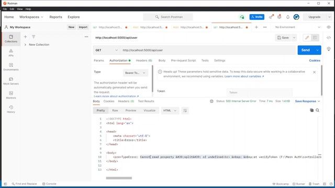Screen dimensions: 335x188
Task: Open Trash from status bar
Action: coord(314,184)
